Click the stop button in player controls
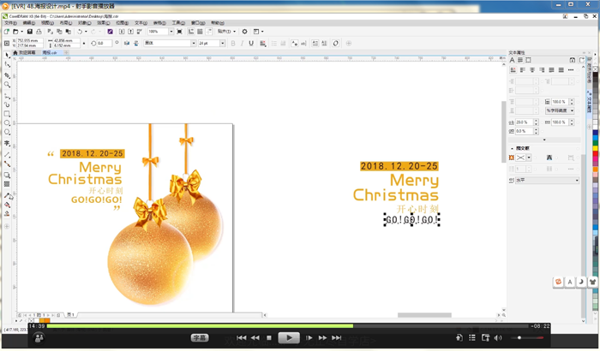 [x=269, y=338]
